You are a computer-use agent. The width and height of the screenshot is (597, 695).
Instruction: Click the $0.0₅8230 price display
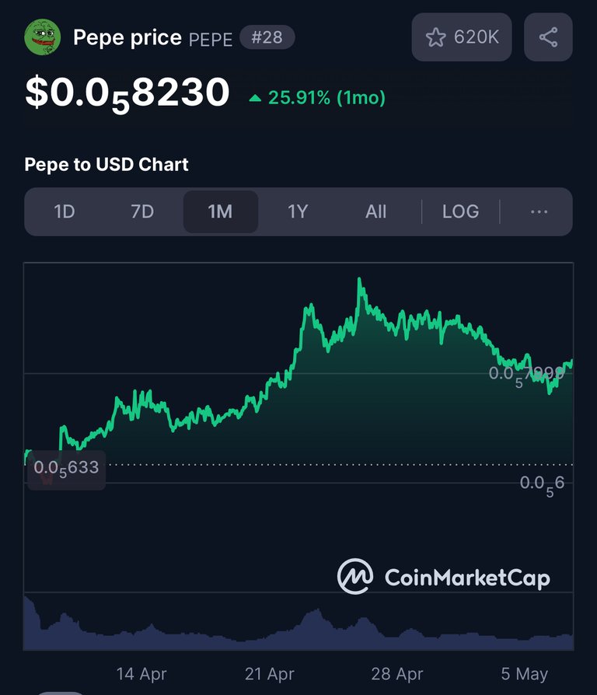click(x=127, y=94)
